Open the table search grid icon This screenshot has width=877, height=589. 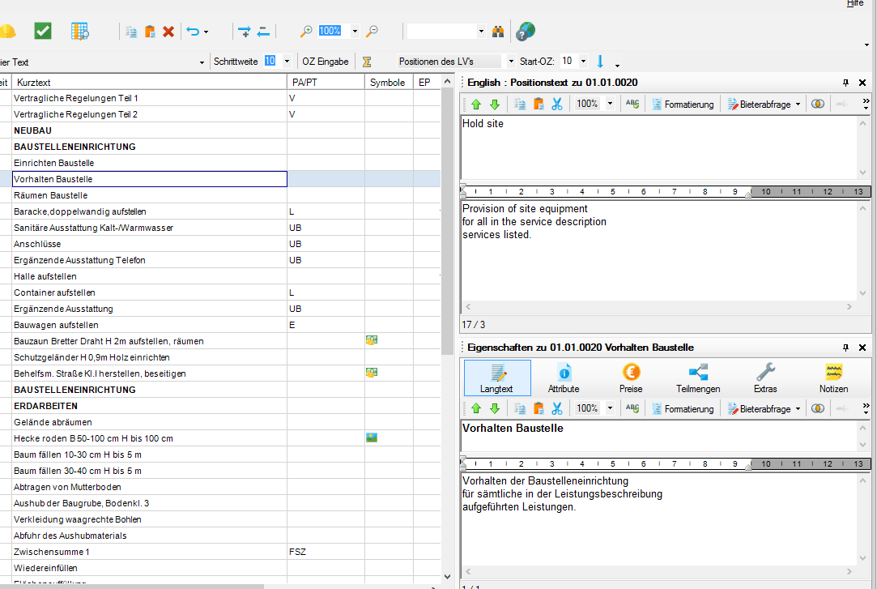80,32
